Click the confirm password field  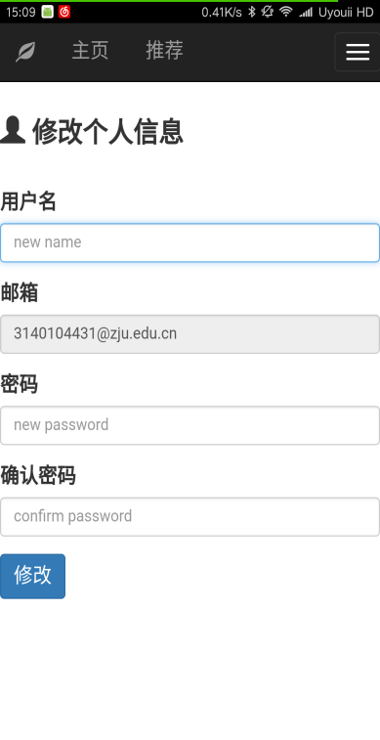[190, 517]
